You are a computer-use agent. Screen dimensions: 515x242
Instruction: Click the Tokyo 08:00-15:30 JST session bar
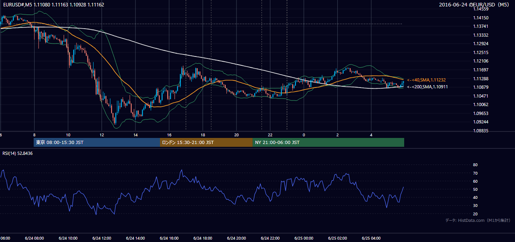[x=97, y=142]
